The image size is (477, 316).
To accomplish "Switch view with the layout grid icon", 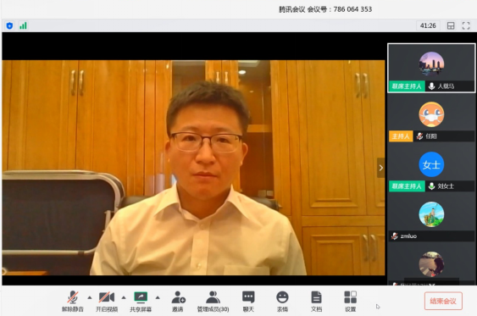I will click(451, 26).
